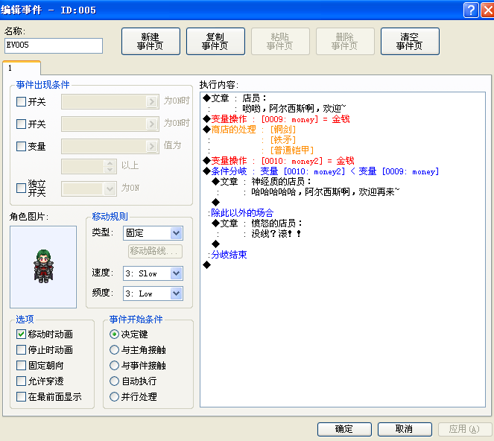The height and width of the screenshot is (441, 494).
Task: Enable the first 开关 condition checkbox
Action: point(21,102)
